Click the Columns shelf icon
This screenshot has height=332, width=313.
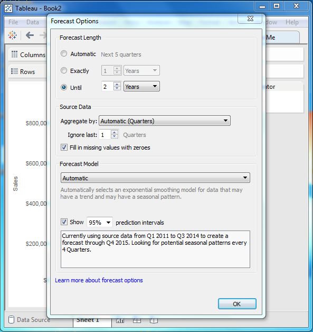pyautogui.click(x=14, y=54)
